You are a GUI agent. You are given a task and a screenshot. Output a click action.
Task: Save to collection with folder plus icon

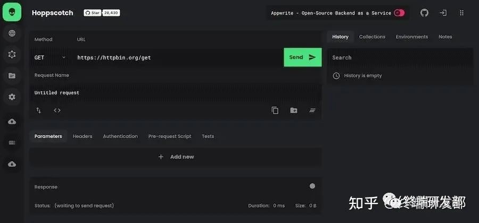click(294, 110)
